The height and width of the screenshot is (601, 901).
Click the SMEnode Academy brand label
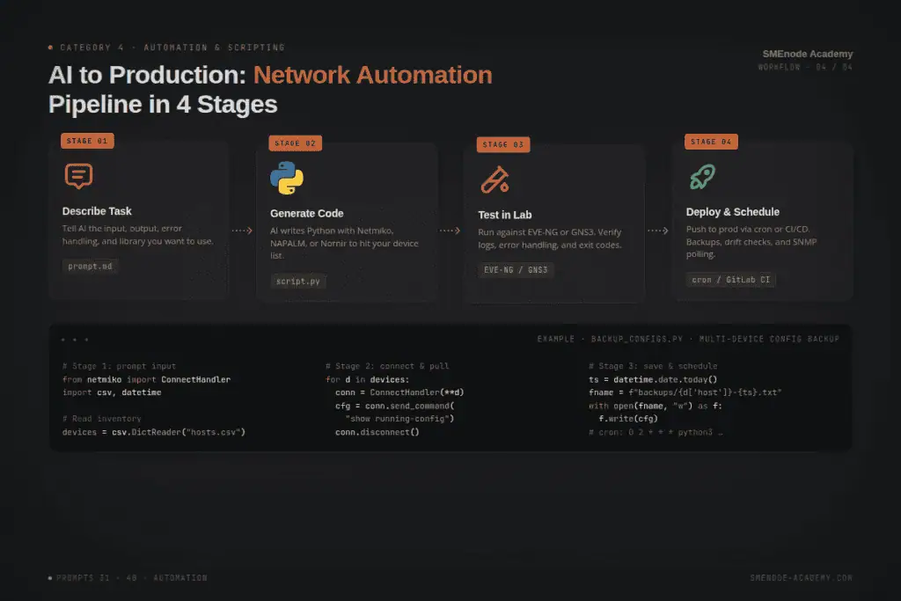pos(808,54)
